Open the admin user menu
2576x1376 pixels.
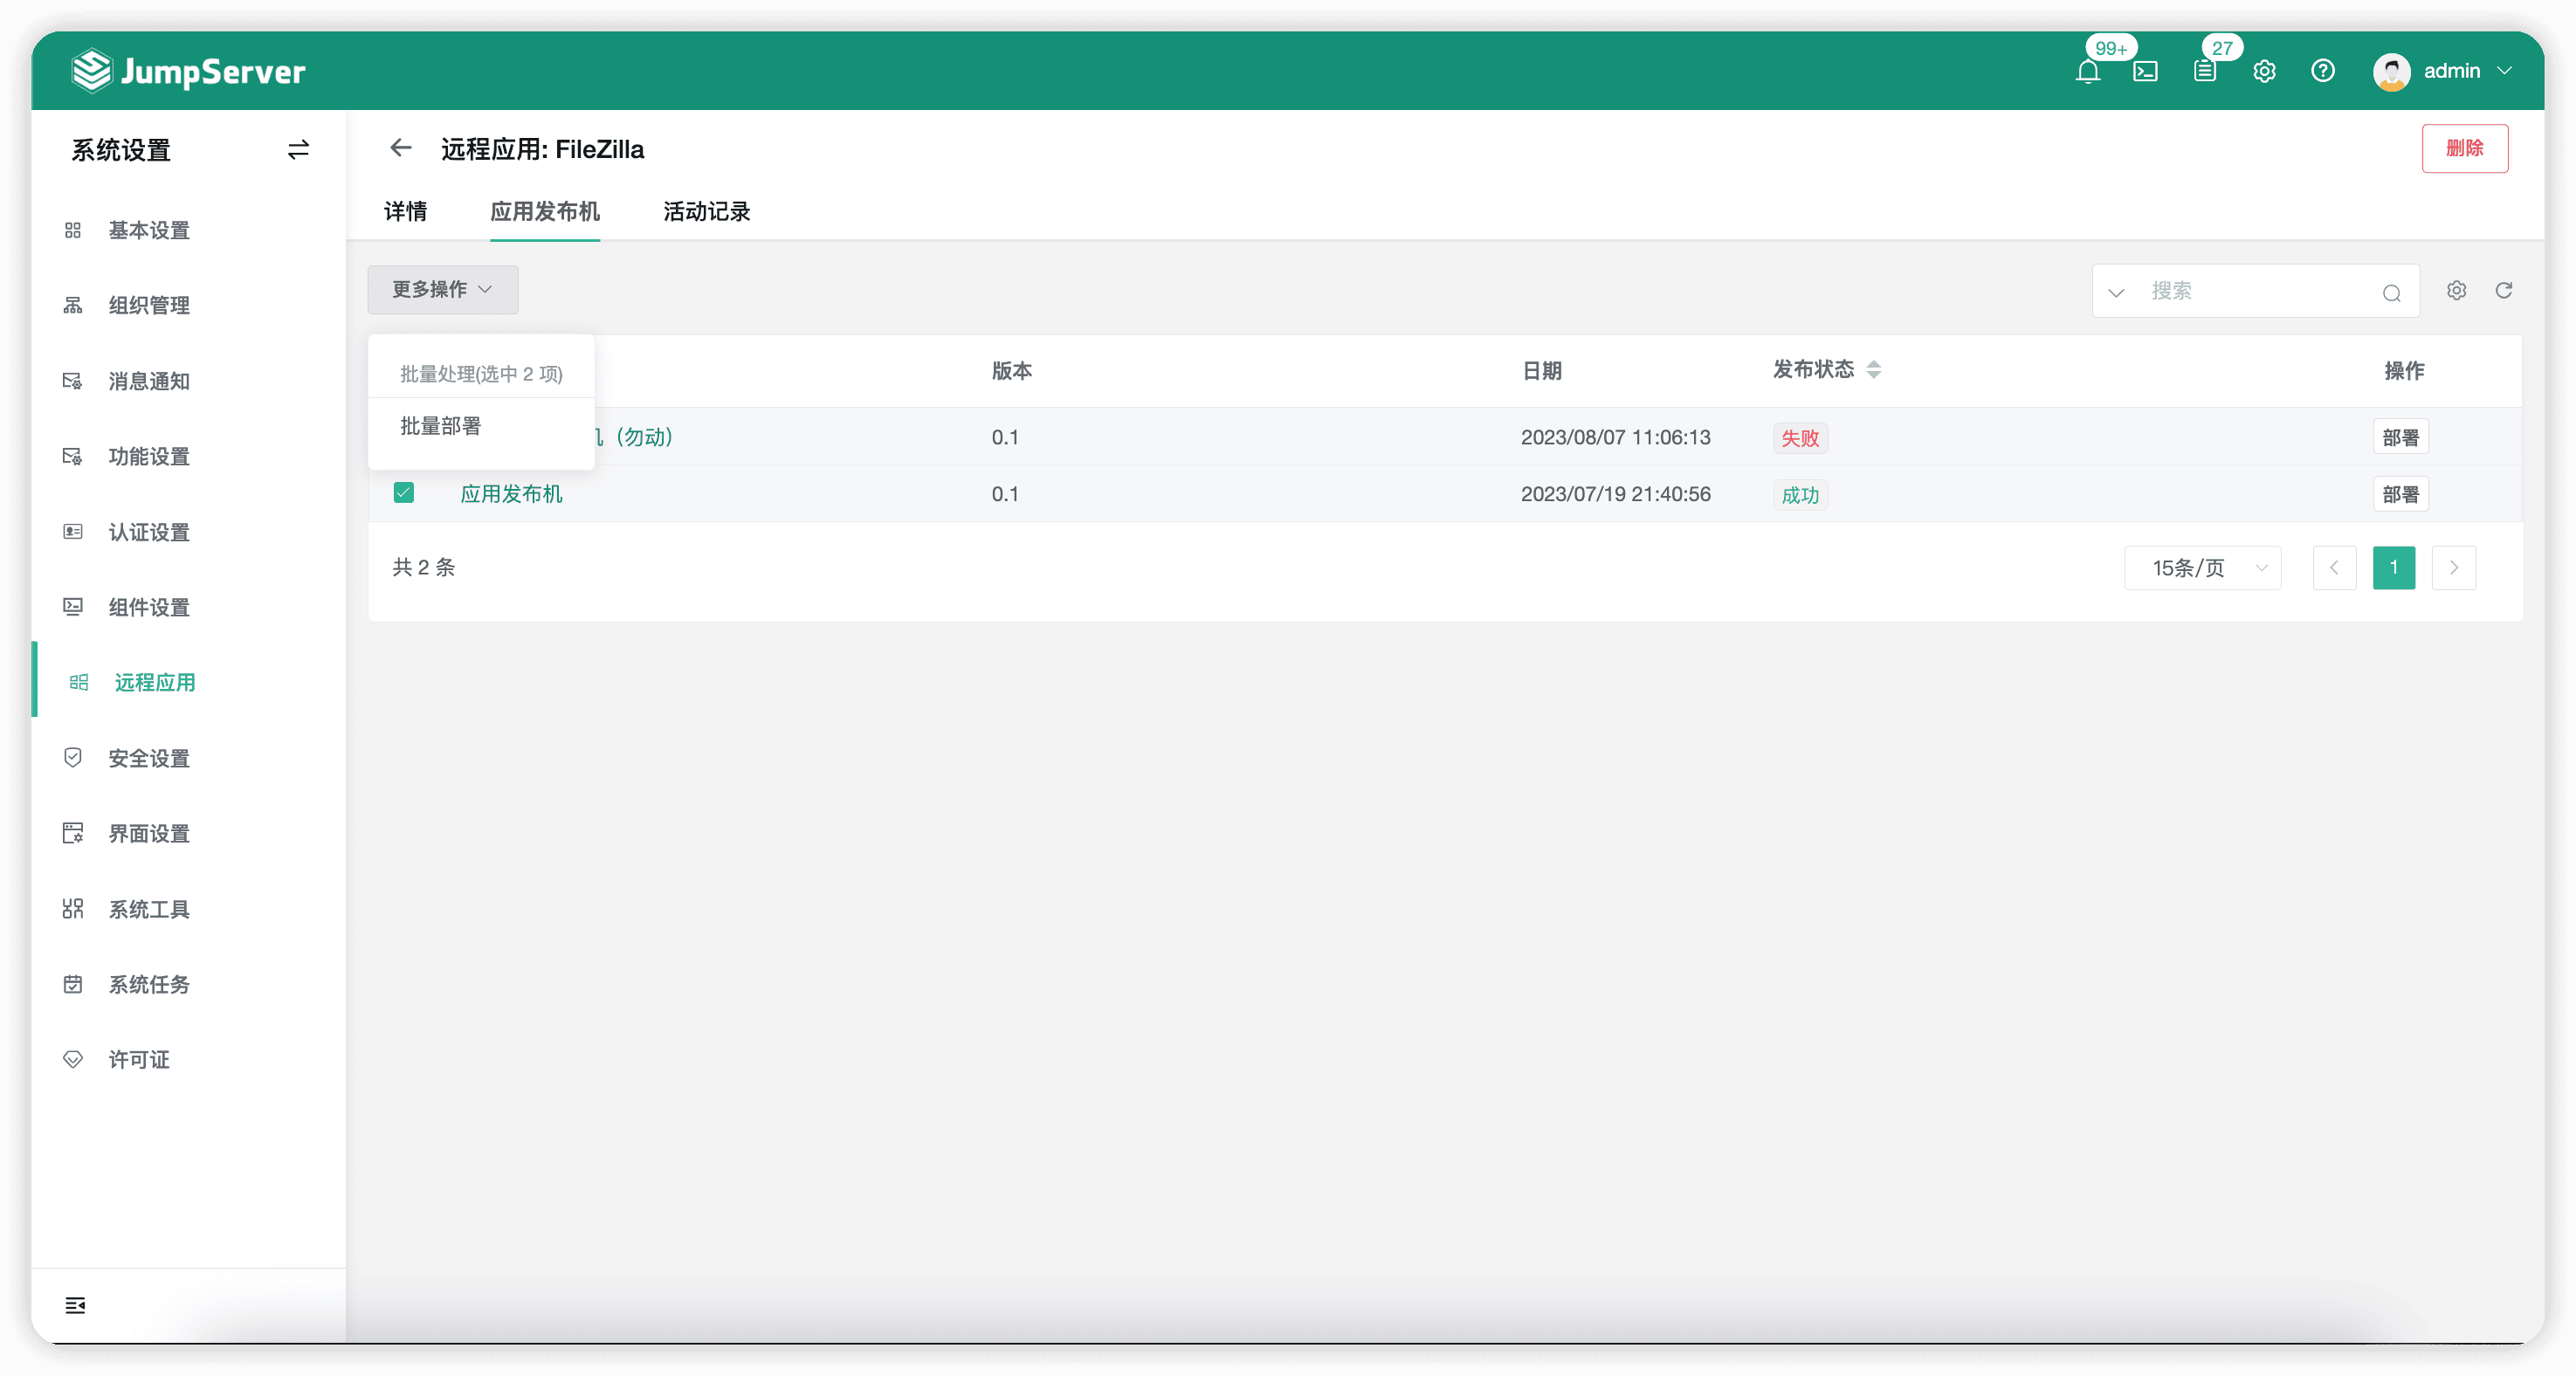coord(2445,71)
